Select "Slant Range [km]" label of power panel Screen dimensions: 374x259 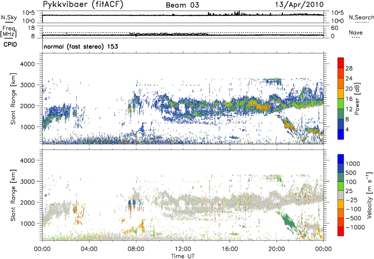13,99
